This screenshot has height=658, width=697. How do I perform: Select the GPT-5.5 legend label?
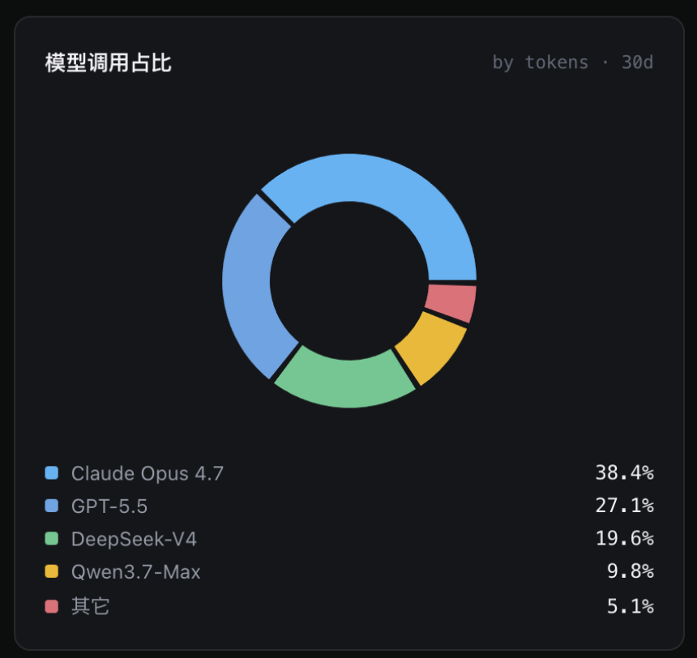[109, 506]
